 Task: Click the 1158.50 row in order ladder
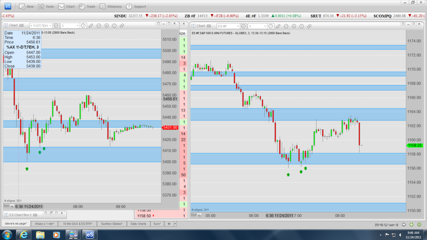[x=161, y=216]
